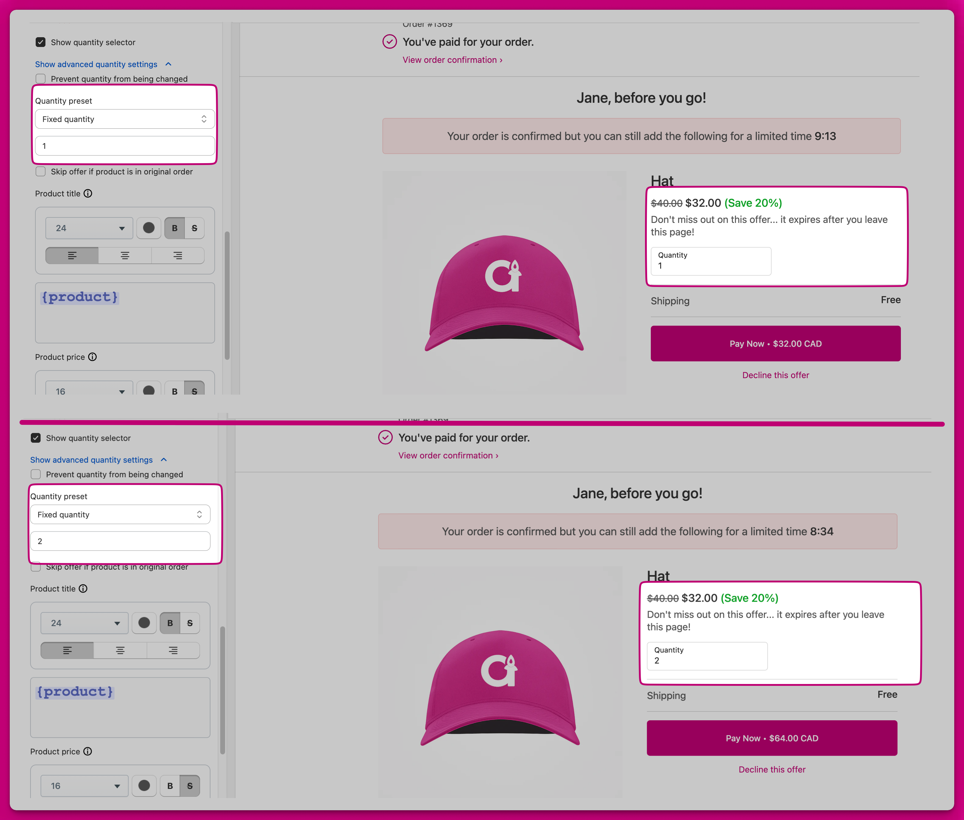Open font size 24 dropdown in top title panel
This screenshot has width=964, height=820.
[89, 228]
